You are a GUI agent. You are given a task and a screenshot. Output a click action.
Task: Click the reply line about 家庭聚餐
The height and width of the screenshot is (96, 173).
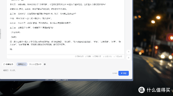(x=32, y=28)
